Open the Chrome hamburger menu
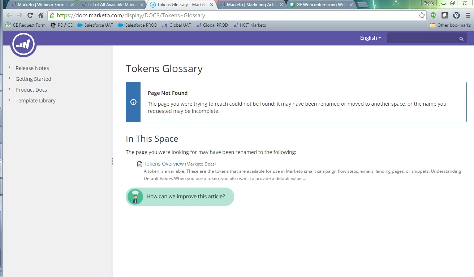Image resolution: width=474 pixels, height=277 pixels. [468, 16]
